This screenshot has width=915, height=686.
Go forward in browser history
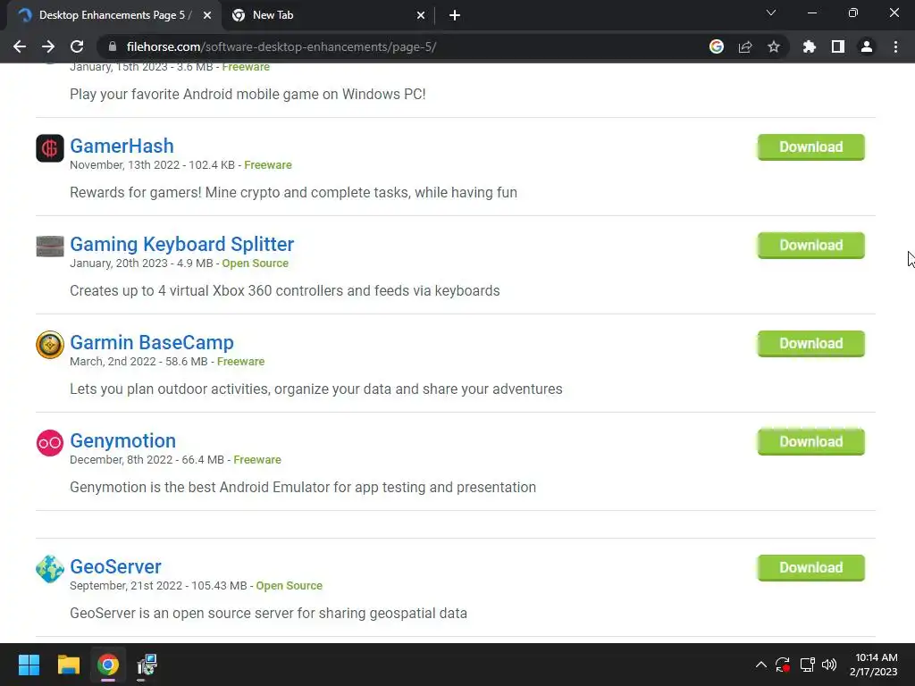point(48,46)
